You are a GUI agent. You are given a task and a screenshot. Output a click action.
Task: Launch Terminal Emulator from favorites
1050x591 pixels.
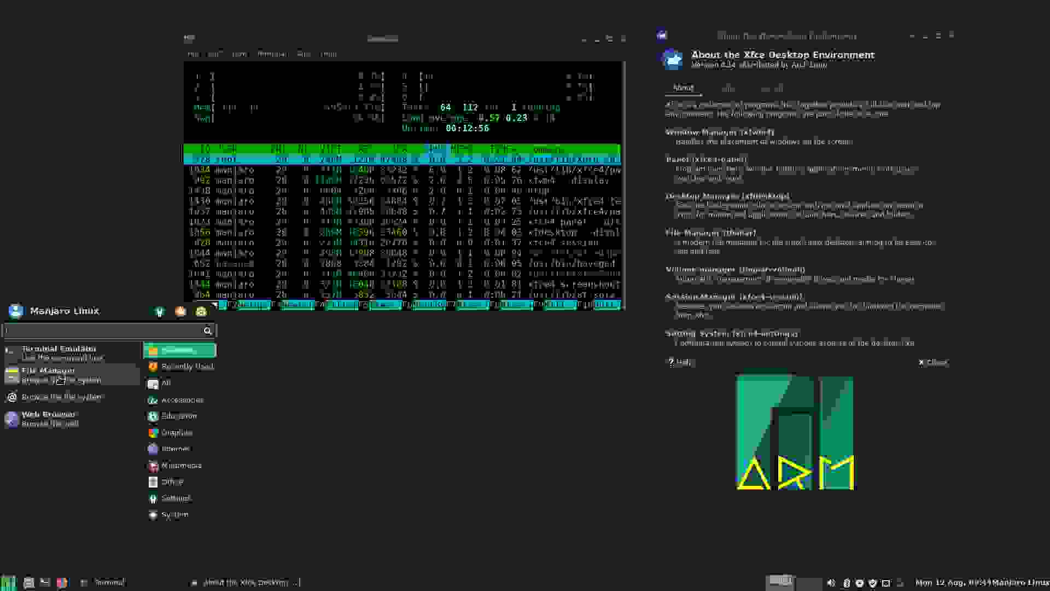point(59,353)
